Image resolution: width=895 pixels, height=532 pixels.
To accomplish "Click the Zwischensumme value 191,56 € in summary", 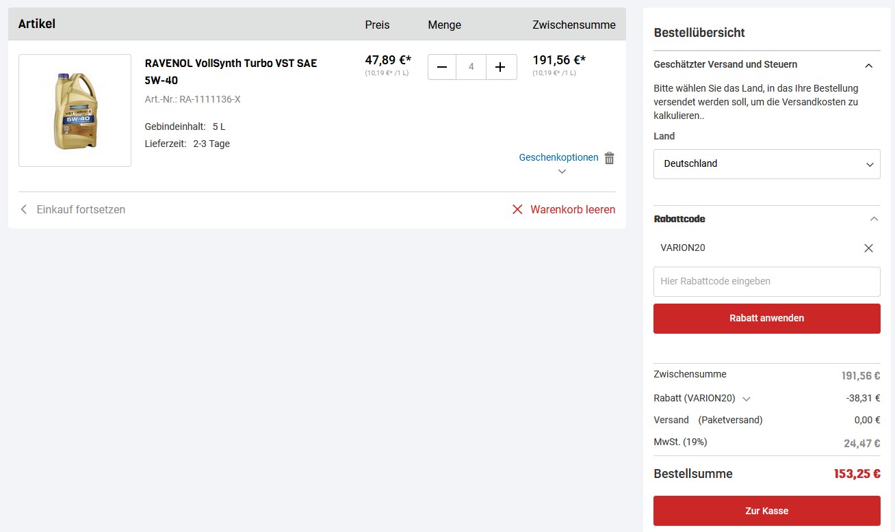I will point(861,375).
